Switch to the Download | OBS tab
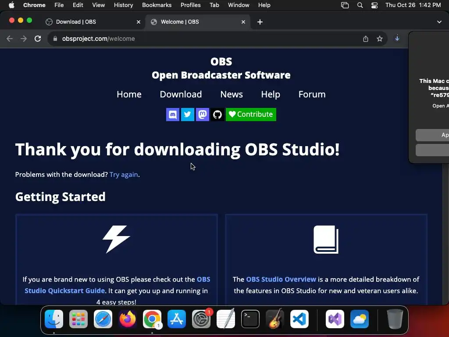 point(92,22)
